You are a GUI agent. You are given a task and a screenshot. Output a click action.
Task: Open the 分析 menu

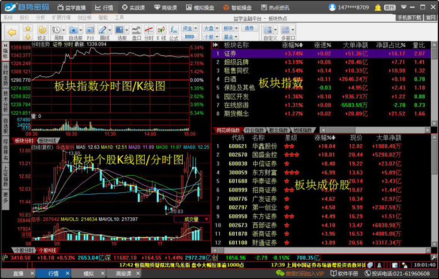click(x=41, y=18)
